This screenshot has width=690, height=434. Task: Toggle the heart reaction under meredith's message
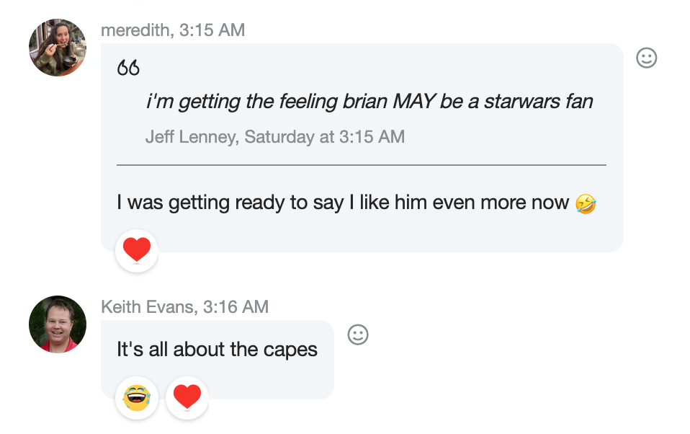(137, 251)
